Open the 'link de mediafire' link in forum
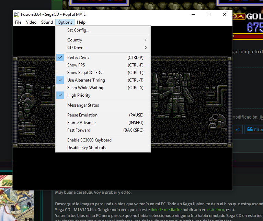The width and height of the screenshot is (263, 221). (166, 210)
